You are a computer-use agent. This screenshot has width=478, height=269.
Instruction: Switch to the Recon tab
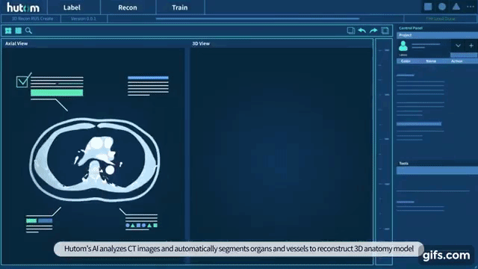click(x=128, y=7)
